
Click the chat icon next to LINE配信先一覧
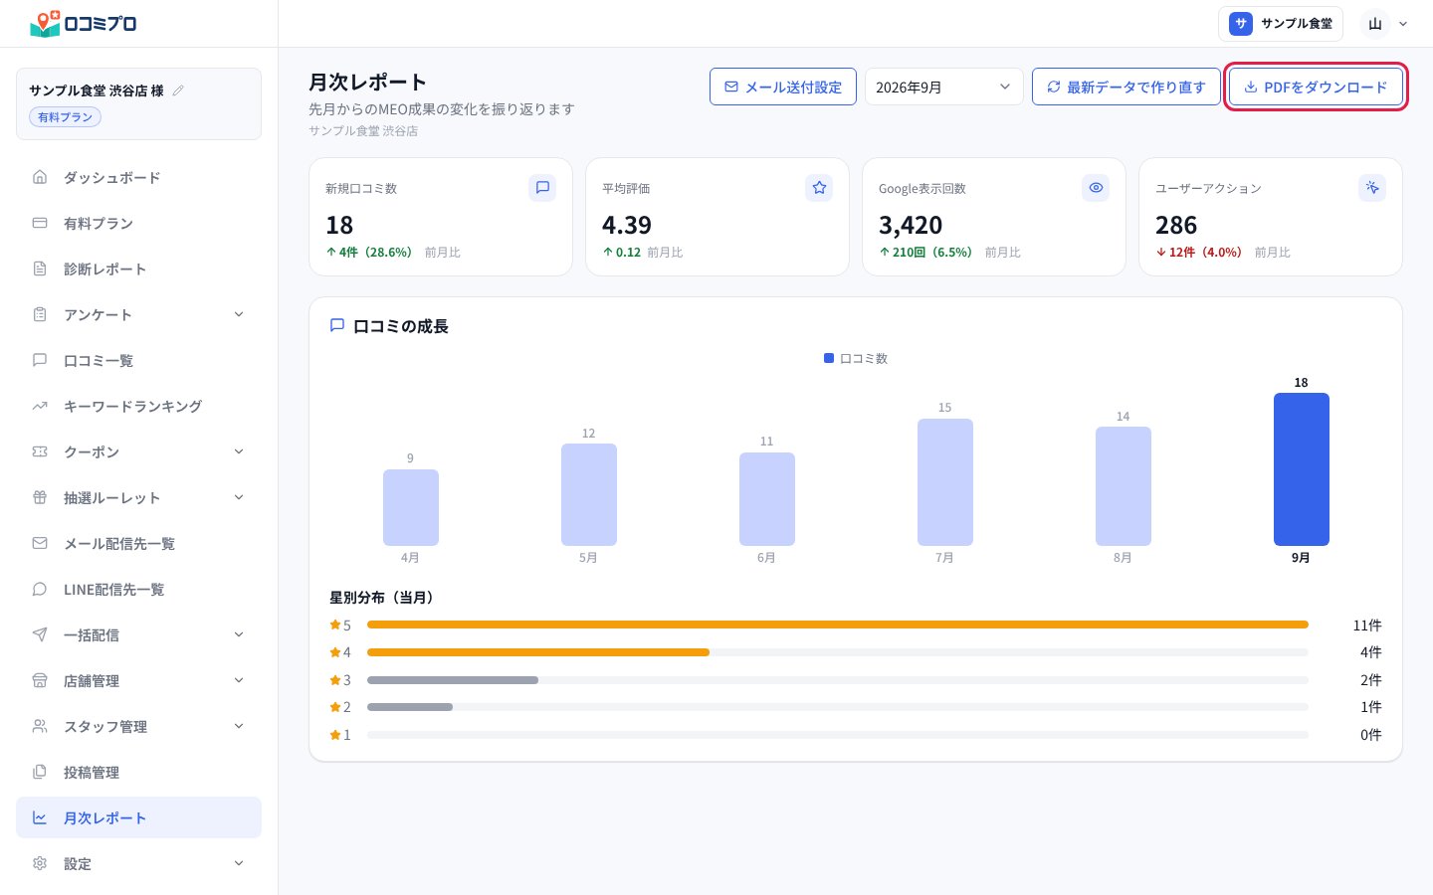pos(40,589)
